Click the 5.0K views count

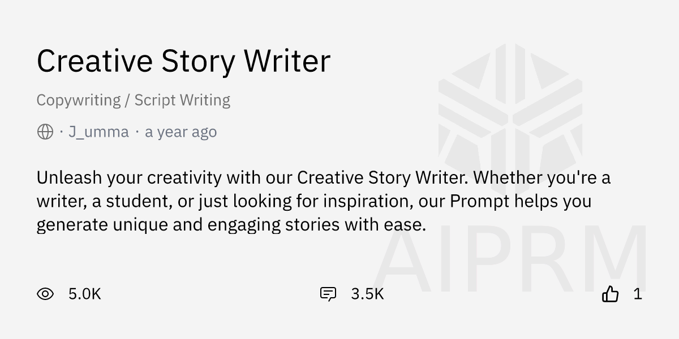84,294
